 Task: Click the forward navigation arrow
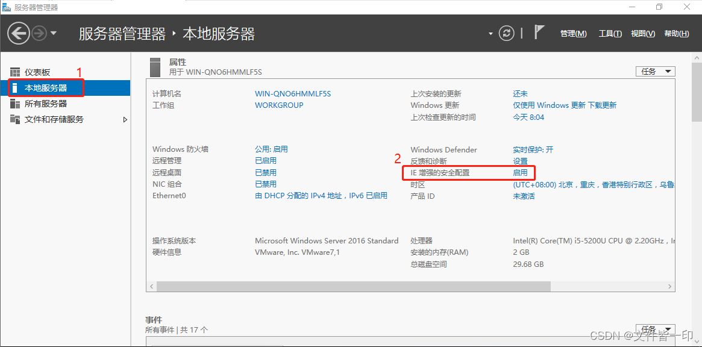[39, 34]
